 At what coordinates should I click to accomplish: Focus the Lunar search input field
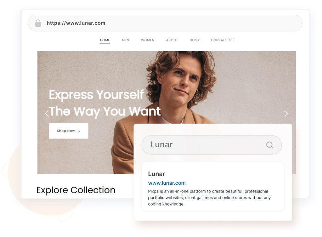pyautogui.click(x=211, y=145)
